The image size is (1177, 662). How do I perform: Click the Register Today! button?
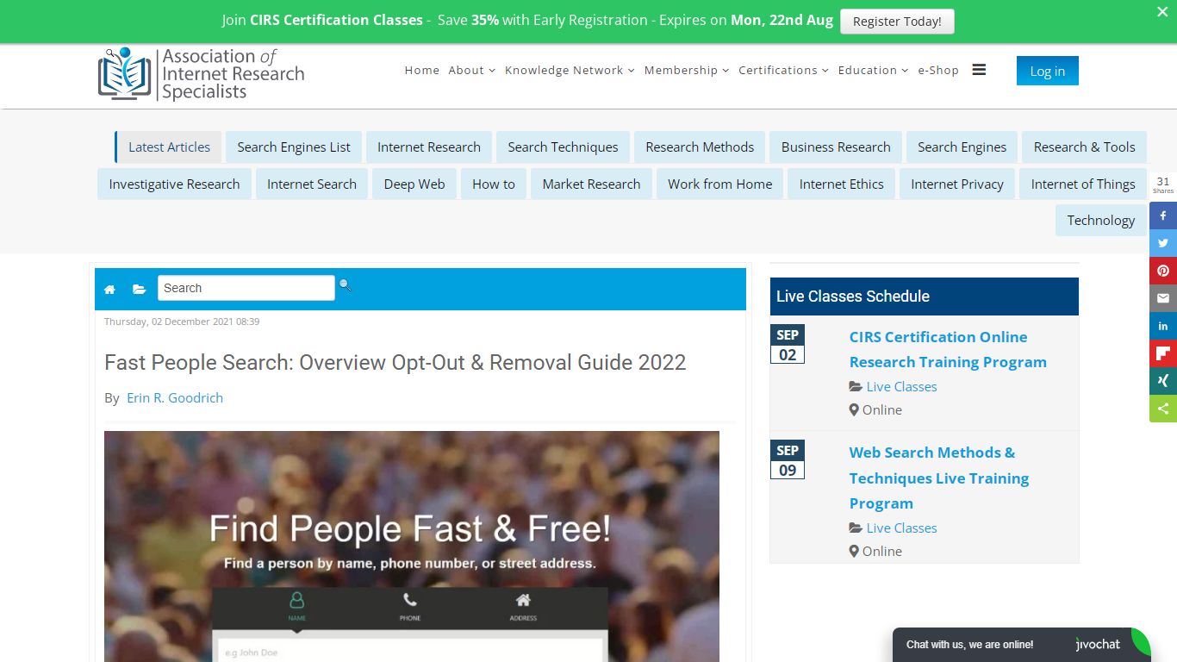(897, 22)
